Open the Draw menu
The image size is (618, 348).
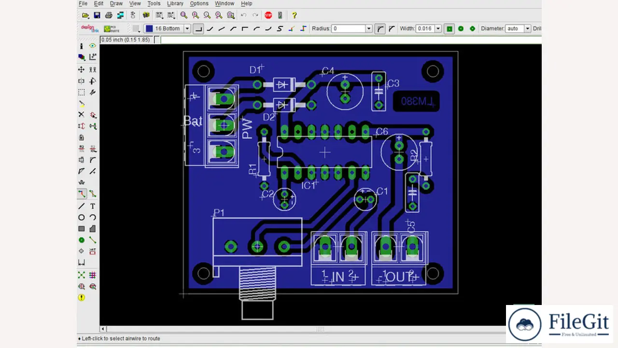116,3
